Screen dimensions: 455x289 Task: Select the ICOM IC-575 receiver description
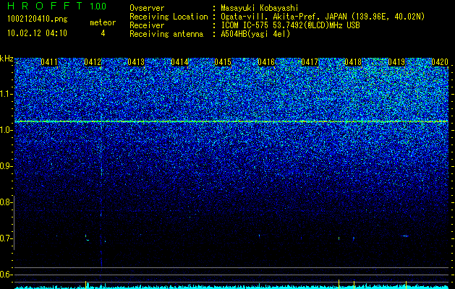(290, 25)
